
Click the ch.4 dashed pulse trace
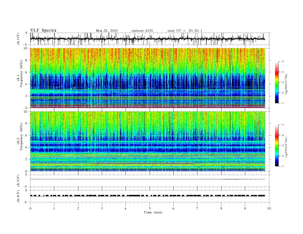pyautogui.click(x=147, y=196)
